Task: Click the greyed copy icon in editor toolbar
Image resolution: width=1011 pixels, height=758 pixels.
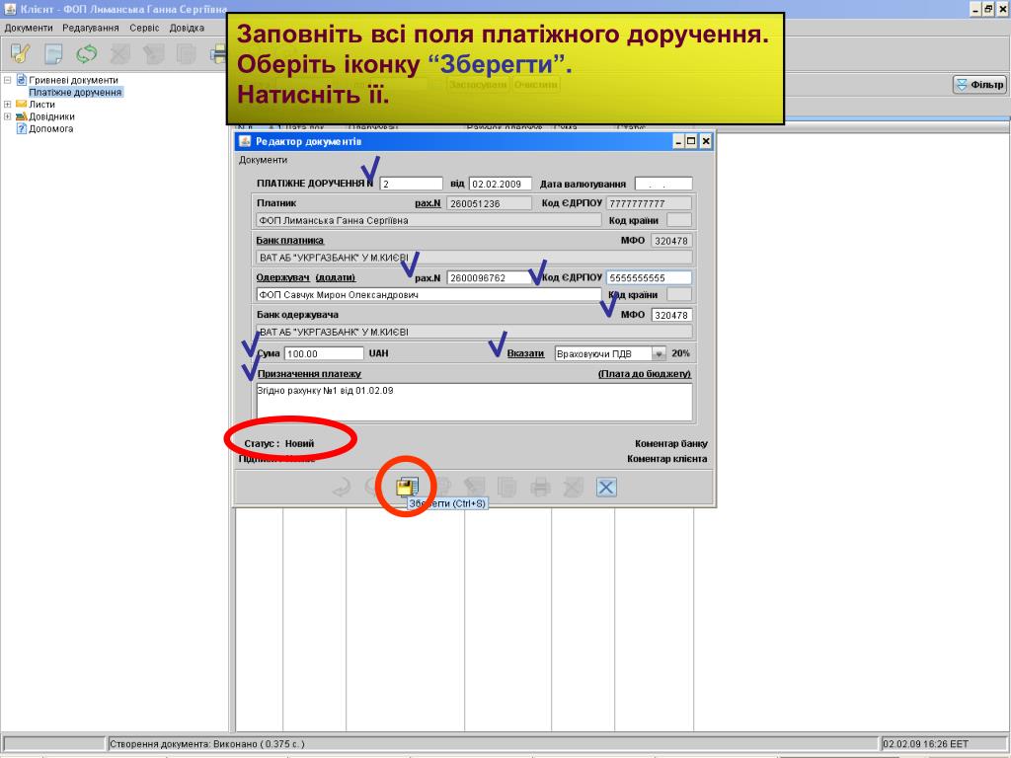Action: (506, 488)
